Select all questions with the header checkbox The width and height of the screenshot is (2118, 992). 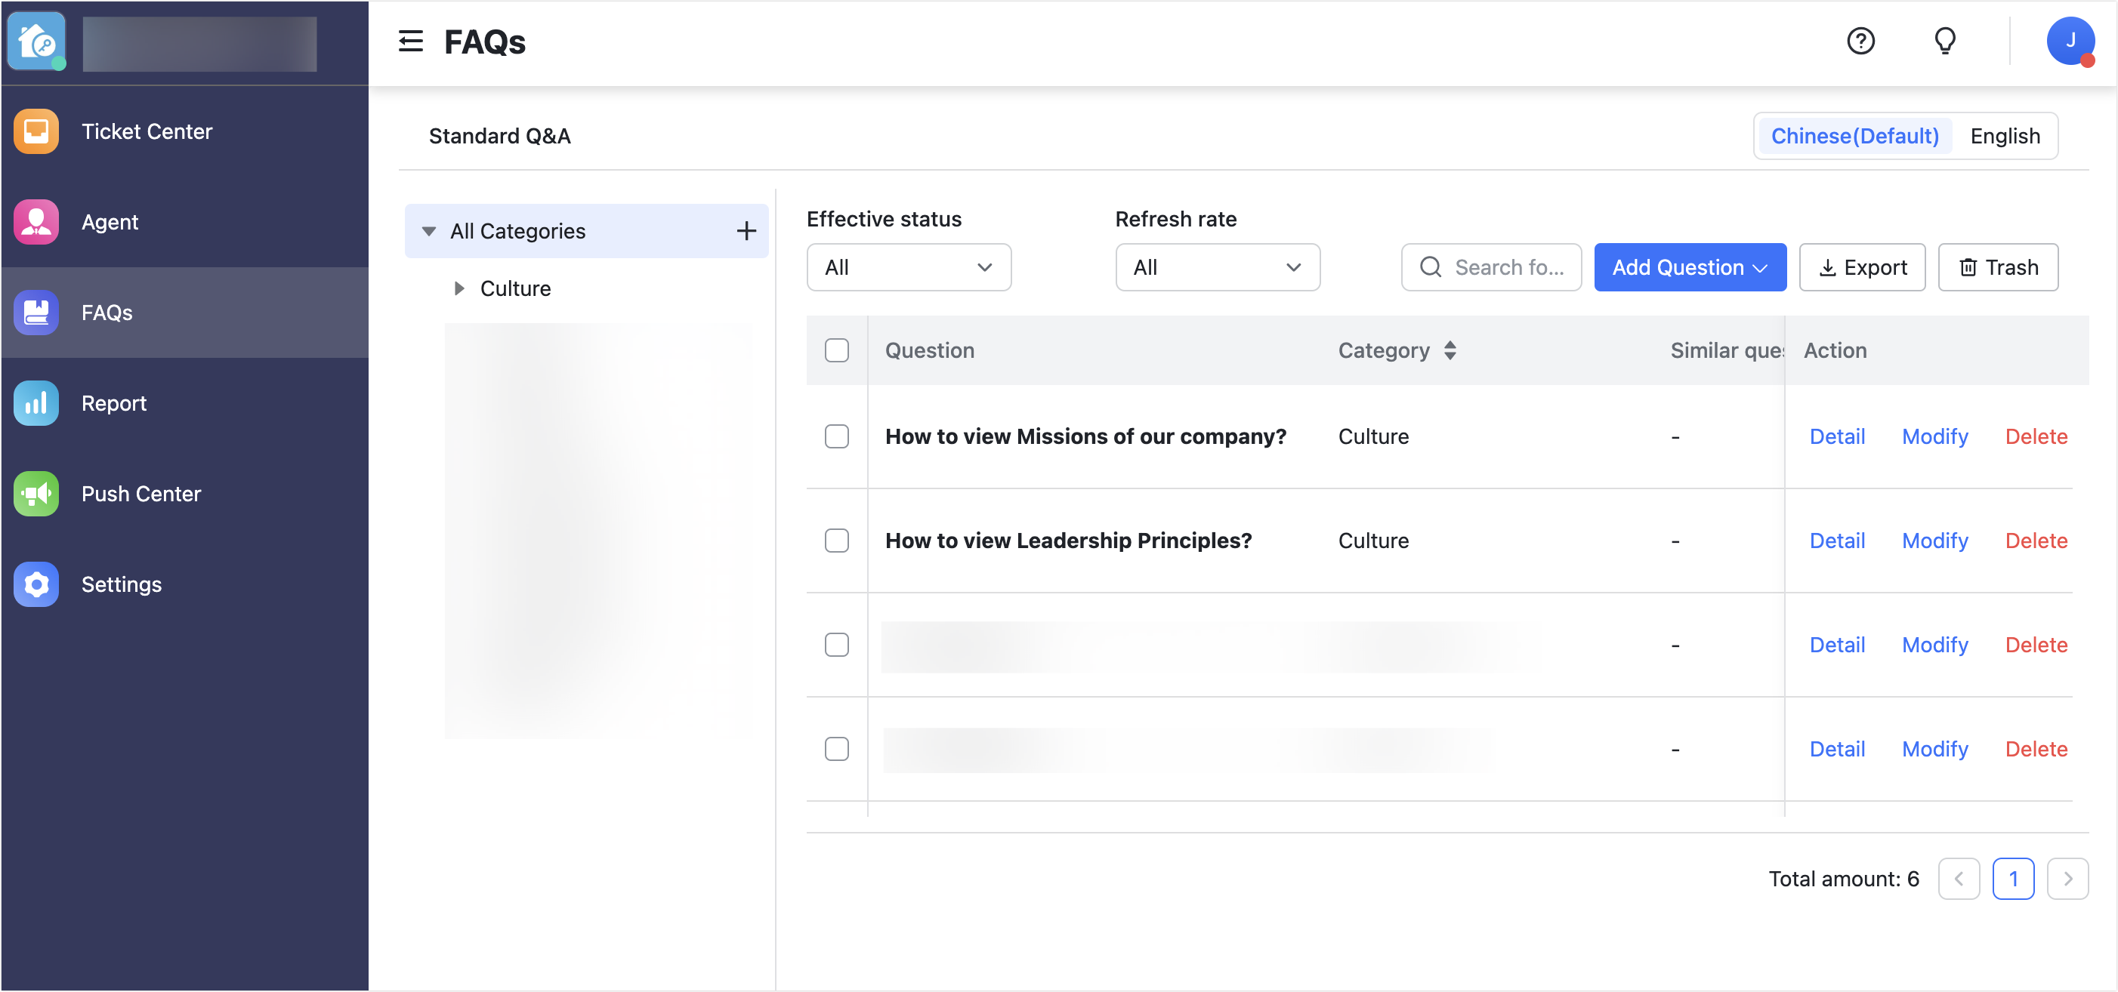coord(836,350)
